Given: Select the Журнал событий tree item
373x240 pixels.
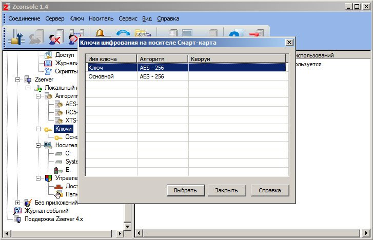Looking at the screenshot, I should pyautogui.click(x=46, y=211).
